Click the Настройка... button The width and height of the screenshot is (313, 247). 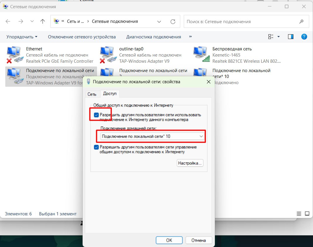coord(190,163)
